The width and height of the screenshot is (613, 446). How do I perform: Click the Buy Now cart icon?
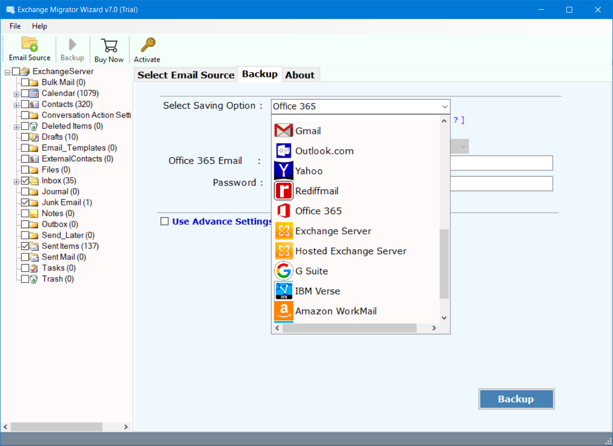point(109,45)
